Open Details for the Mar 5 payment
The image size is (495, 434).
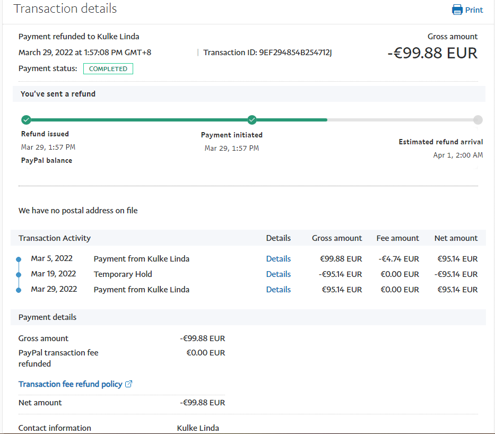278,259
